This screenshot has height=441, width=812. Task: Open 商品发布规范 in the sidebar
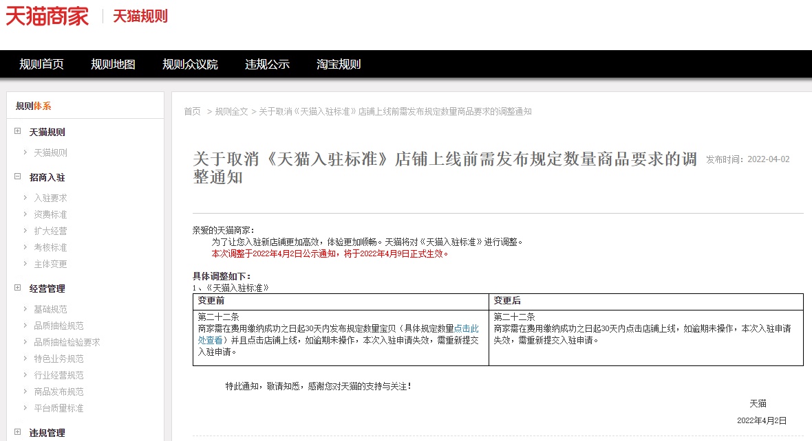[58, 392]
